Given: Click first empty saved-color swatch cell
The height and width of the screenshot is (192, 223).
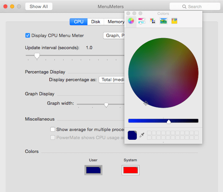Looking at the screenshot, I should [x=149, y=133].
